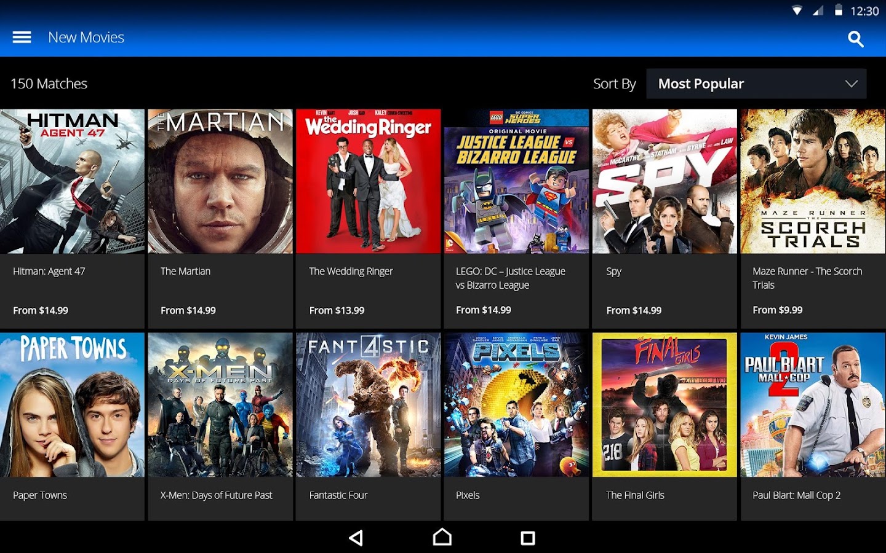Select the Paper Towns poster
This screenshot has width=886, height=553.
[72, 405]
